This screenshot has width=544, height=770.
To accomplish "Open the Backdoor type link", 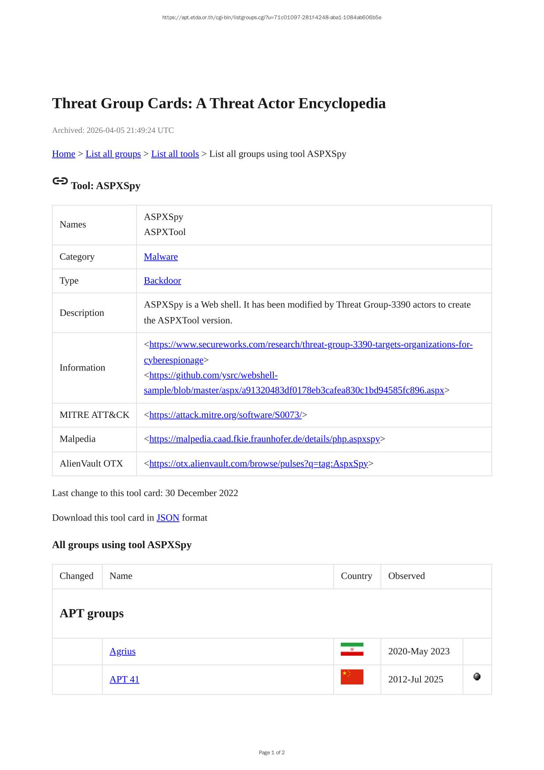I will click(x=162, y=281).
